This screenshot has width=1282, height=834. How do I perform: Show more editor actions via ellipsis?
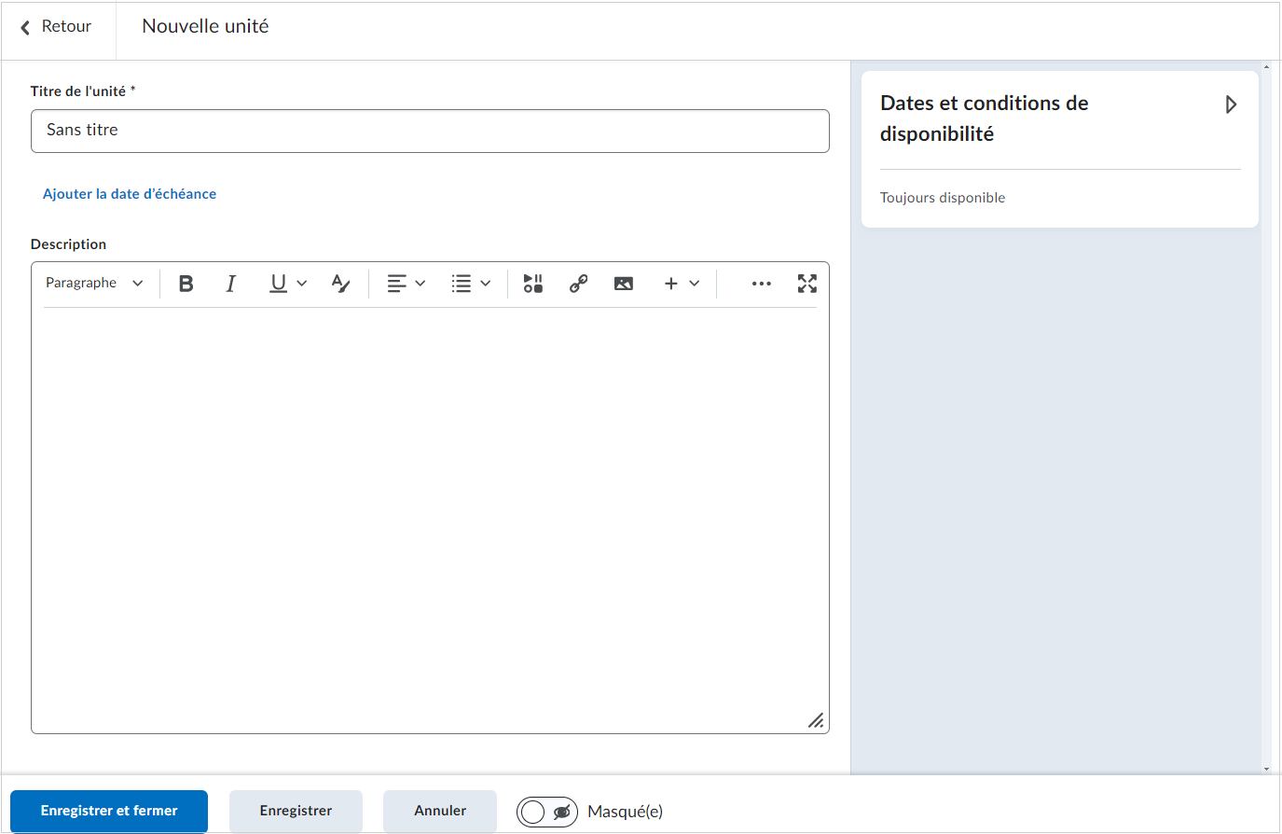coord(762,284)
